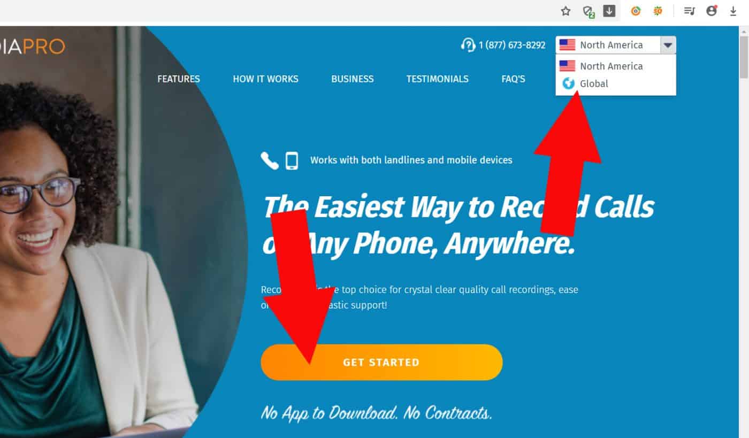Click the GET STARTED button

381,362
